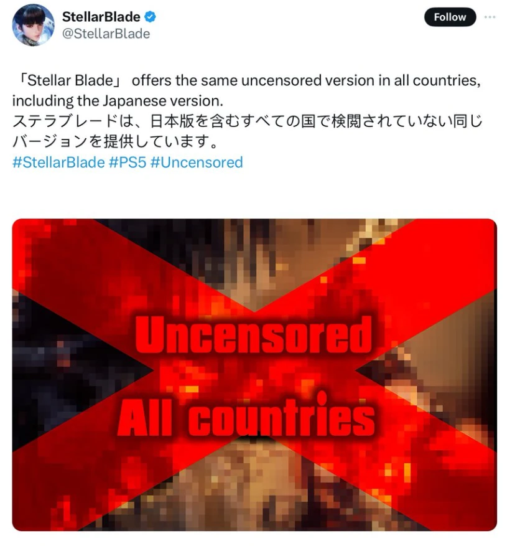Click the 「Stellar Blade」 quoted title text
The image size is (520, 546).
point(67,80)
